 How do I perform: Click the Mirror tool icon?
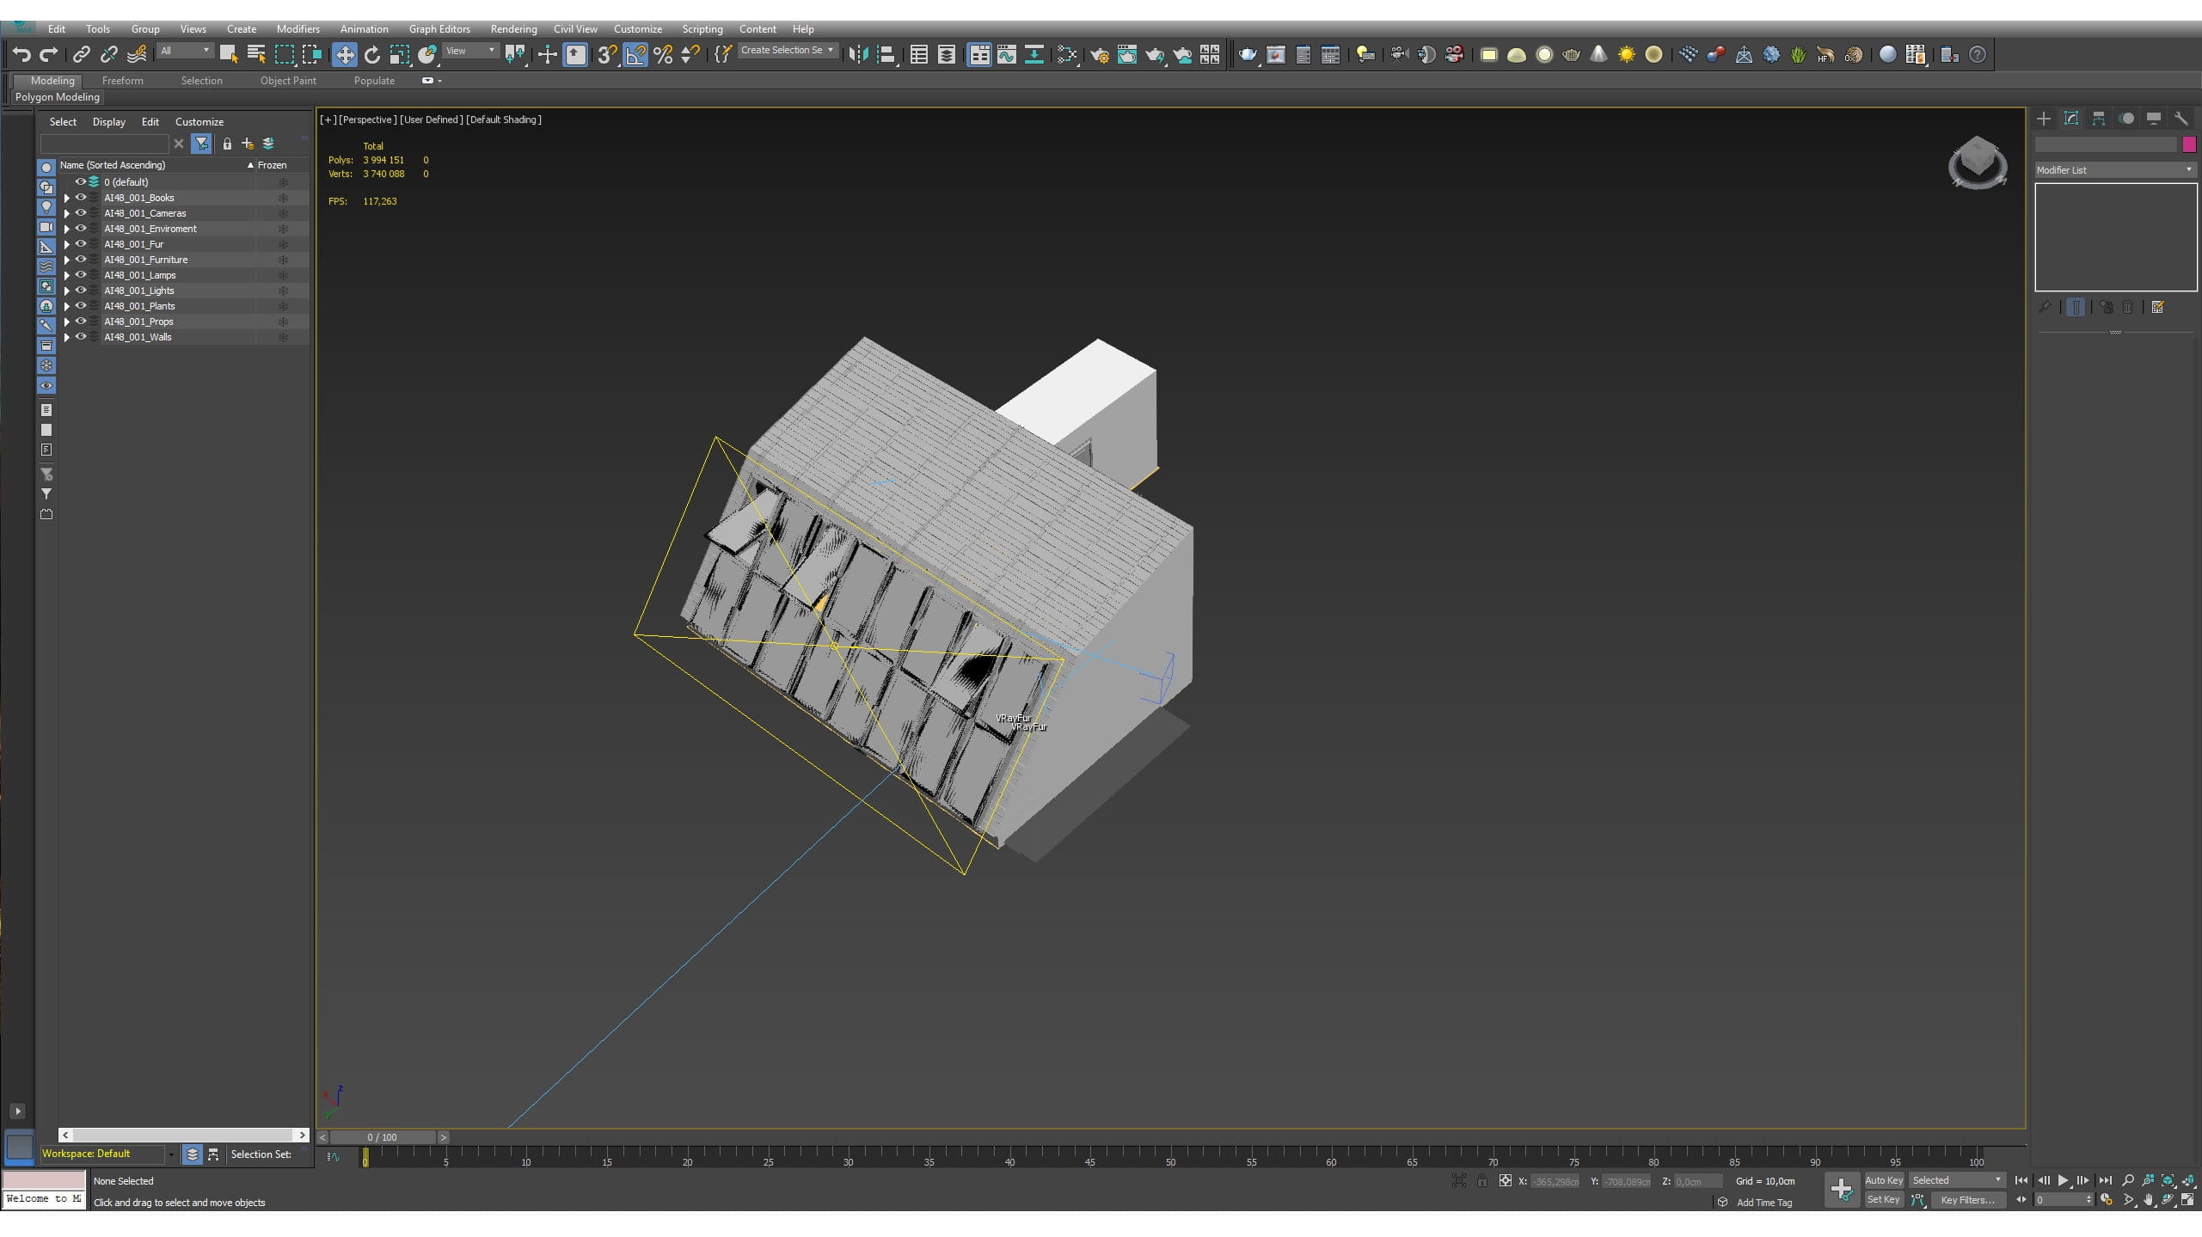click(857, 55)
